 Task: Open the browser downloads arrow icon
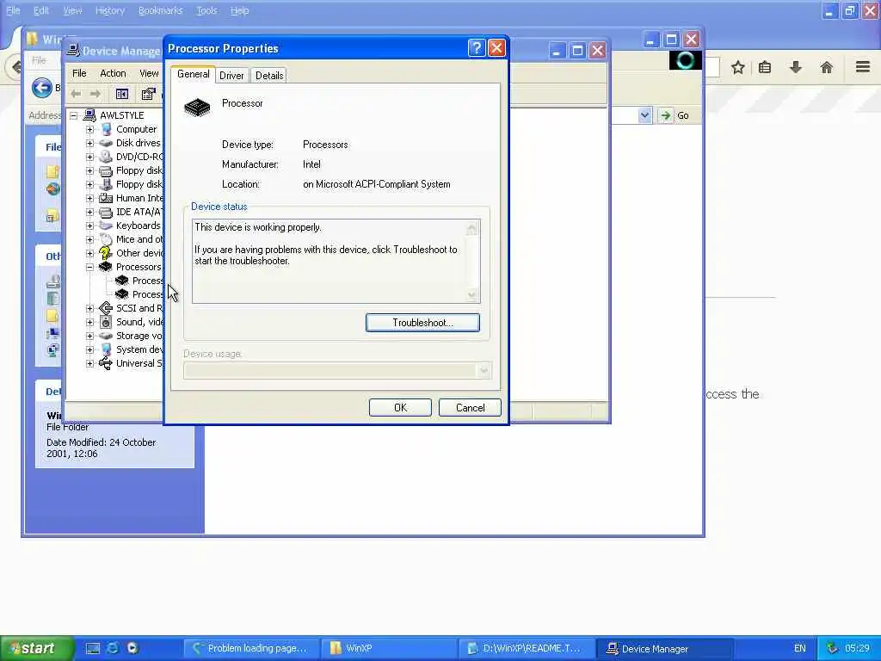coord(796,68)
